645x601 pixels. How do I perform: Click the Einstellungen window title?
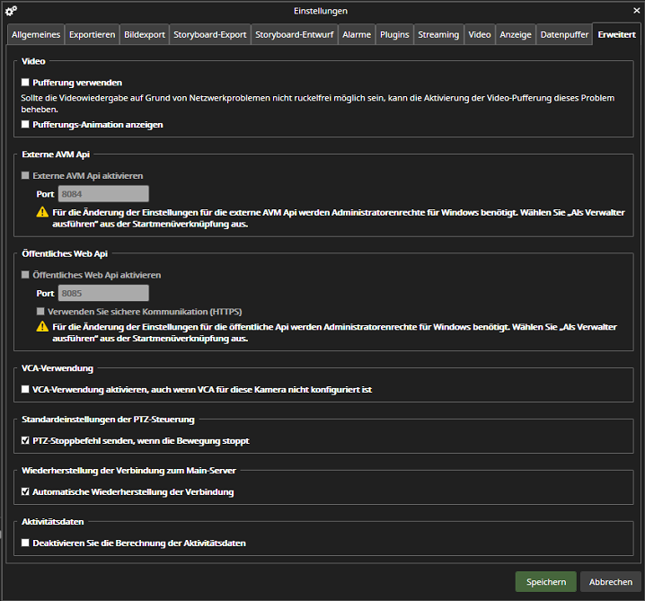point(321,11)
